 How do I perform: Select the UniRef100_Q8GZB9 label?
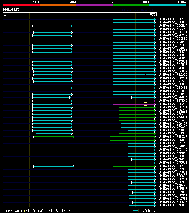[173, 110]
